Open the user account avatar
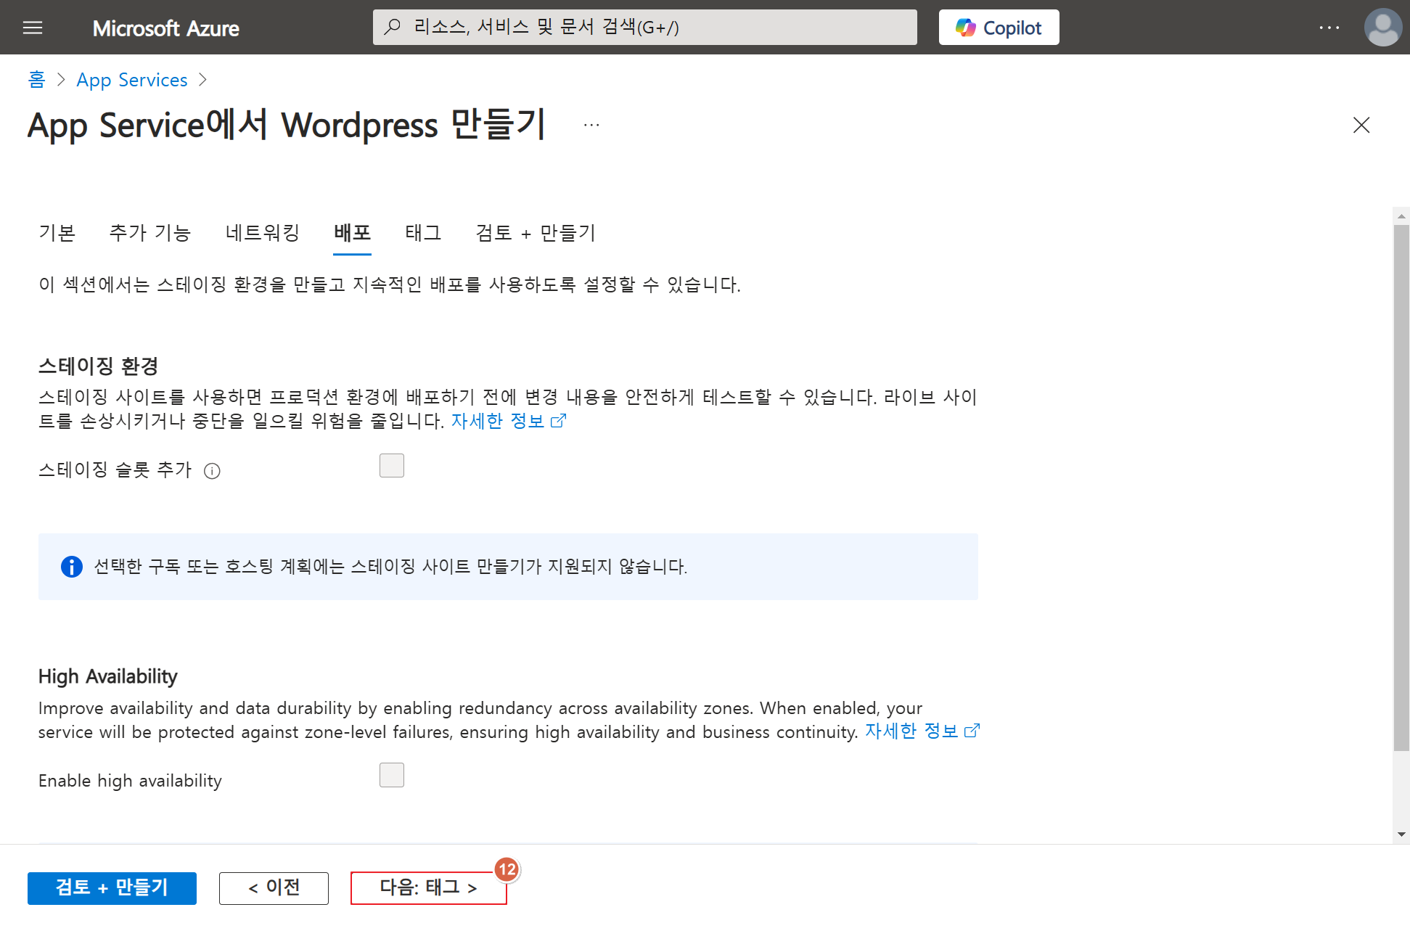This screenshot has height=931, width=1410. pyautogui.click(x=1382, y=28)
